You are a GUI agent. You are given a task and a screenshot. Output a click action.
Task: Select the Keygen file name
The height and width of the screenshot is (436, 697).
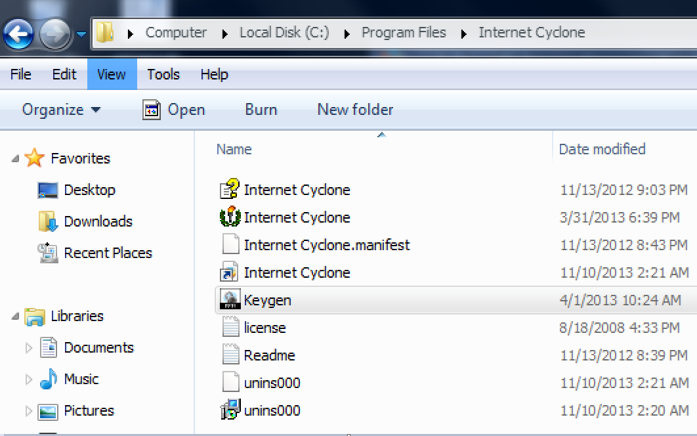[267, 300]
